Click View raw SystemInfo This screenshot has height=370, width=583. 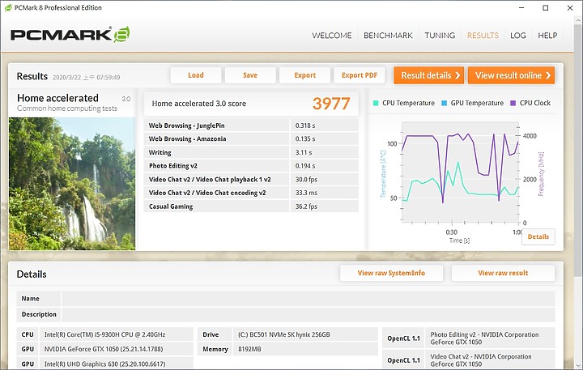point(391,273)
